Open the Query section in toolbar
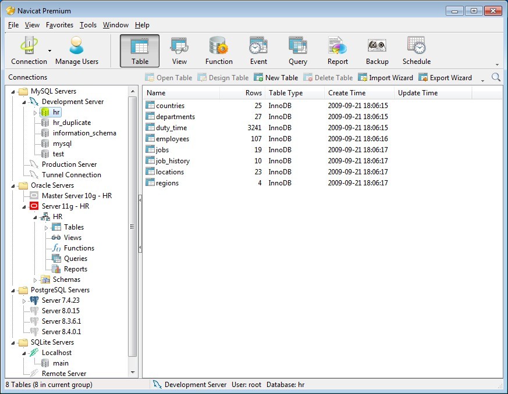The image size is (508, 394). click(x=297, y=51)
